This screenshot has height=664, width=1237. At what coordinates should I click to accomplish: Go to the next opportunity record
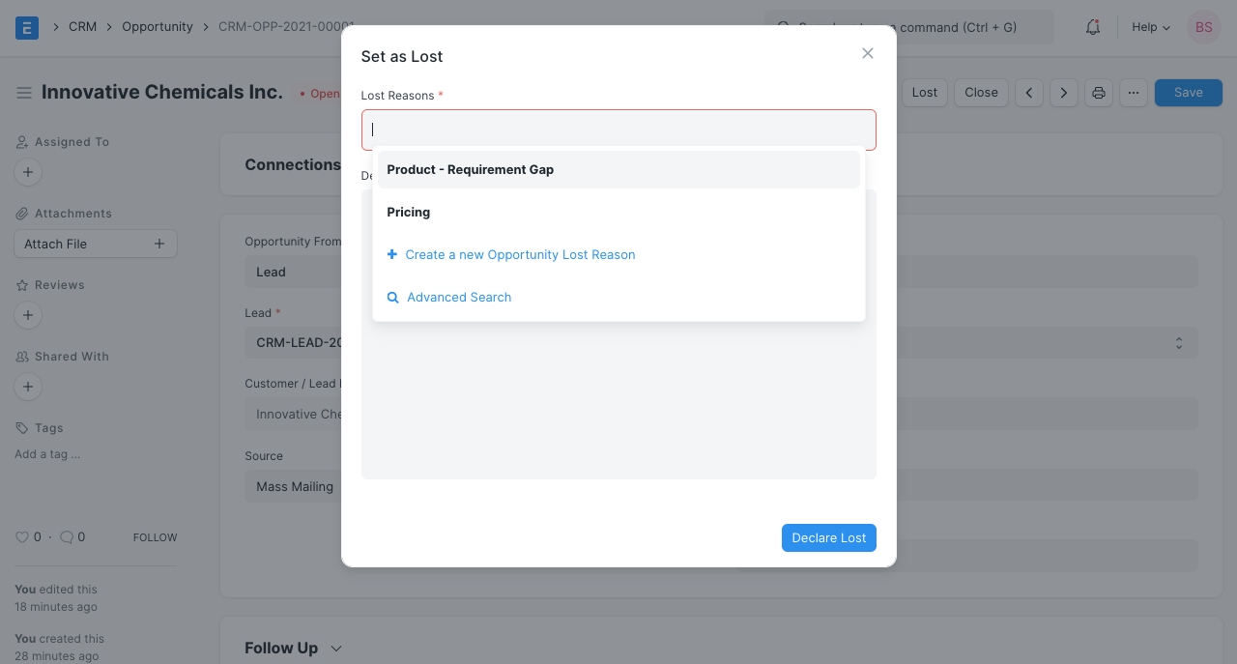click(x=1064, y=93)
